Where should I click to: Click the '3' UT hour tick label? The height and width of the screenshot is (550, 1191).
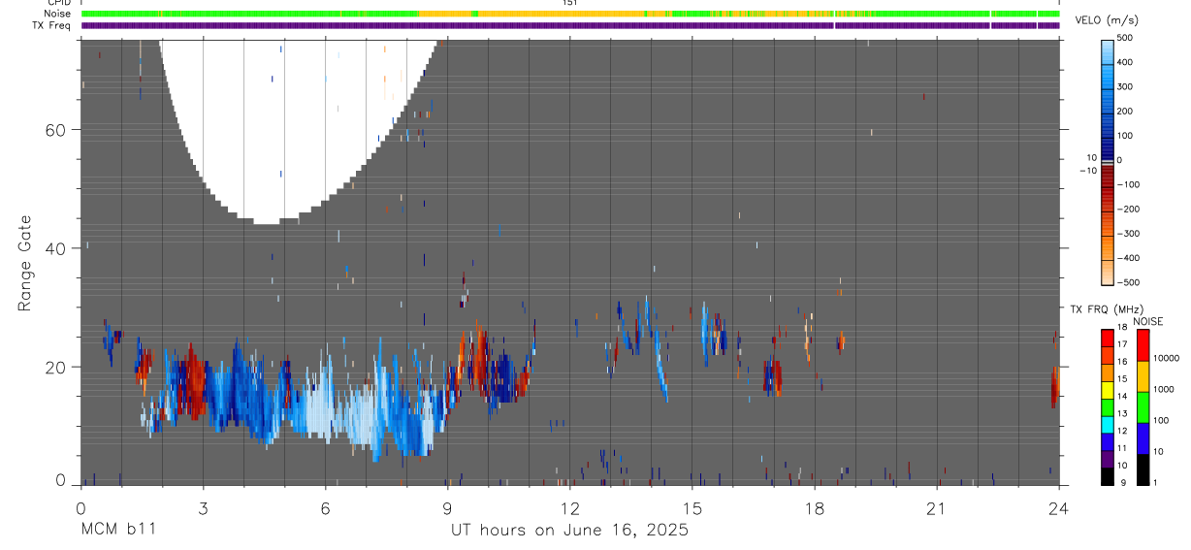(x=203, y=508)
